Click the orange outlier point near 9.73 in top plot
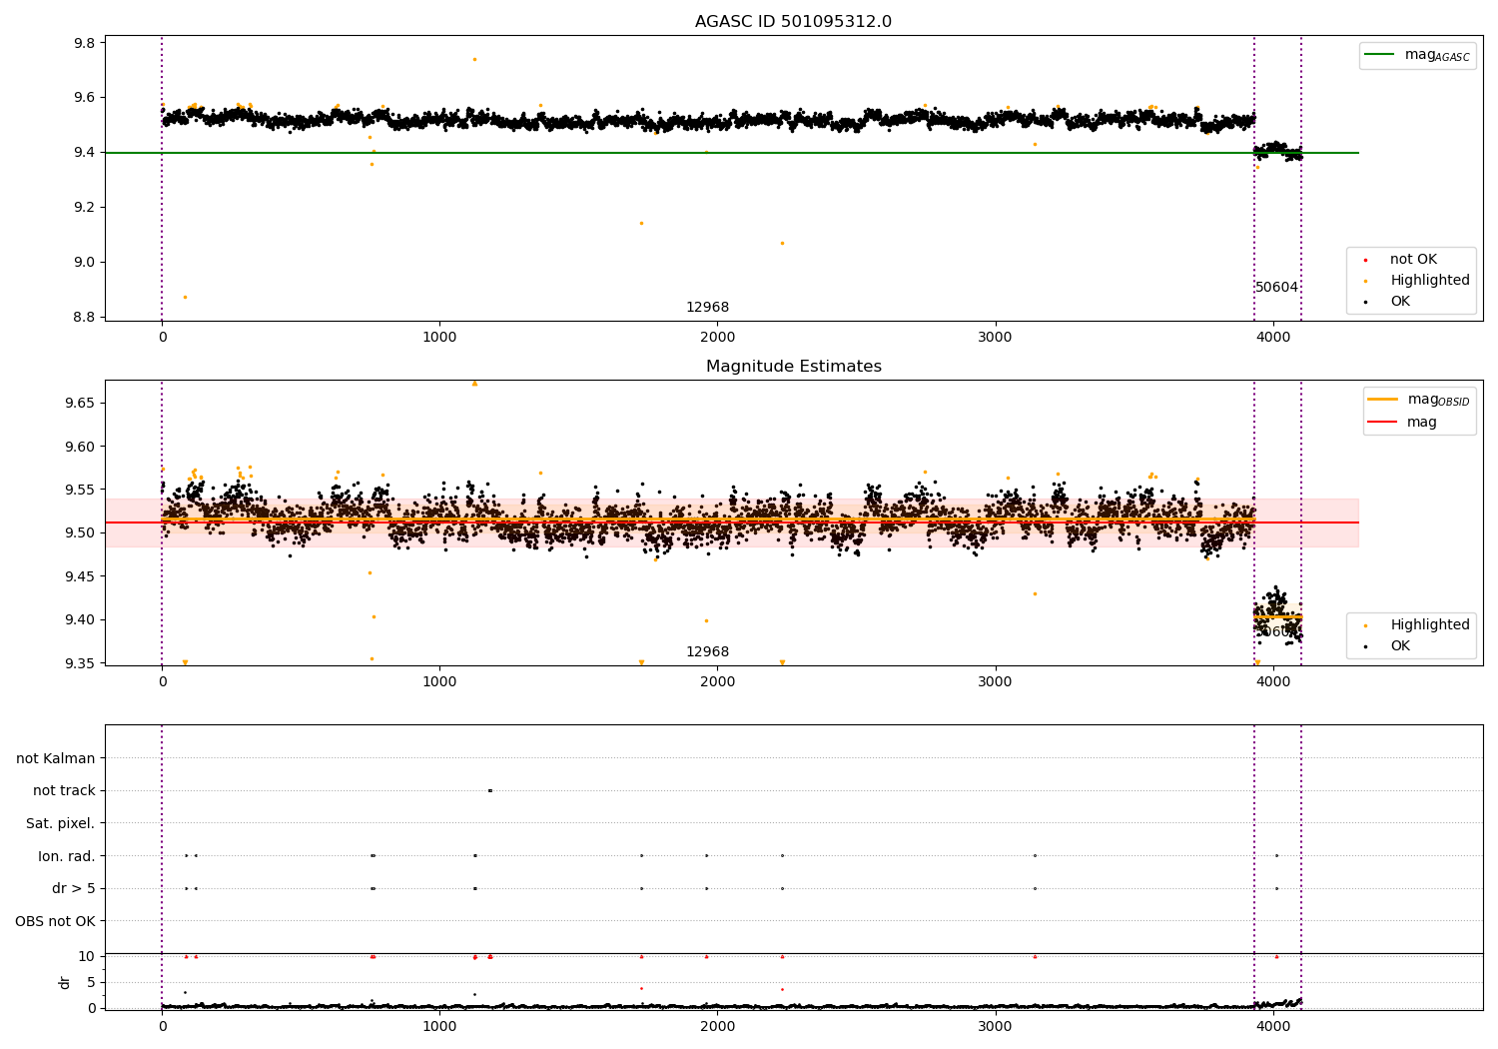Viewport: 1498px width, 1049px height. (474, 59)
